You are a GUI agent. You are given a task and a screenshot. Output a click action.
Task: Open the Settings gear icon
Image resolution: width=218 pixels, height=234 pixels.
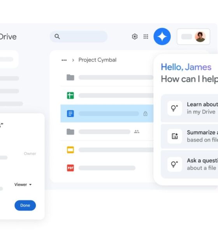click(135, 37)
